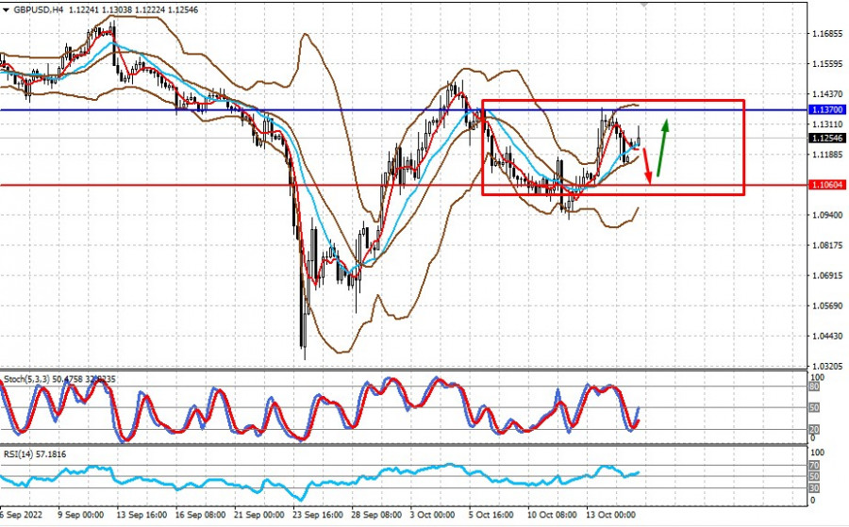Click the Stochastic scale level 20
The width and height of the screenshot is (849, 527).
coord(814,430)
